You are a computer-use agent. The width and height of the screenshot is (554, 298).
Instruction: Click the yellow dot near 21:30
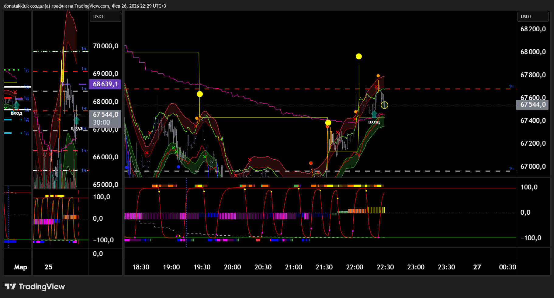pos(328,123)
